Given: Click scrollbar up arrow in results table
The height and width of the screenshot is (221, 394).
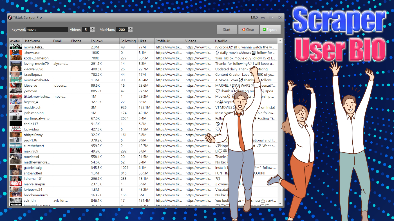Looking at the screenshot, I should pyautogui.click(x=280, y=41).
